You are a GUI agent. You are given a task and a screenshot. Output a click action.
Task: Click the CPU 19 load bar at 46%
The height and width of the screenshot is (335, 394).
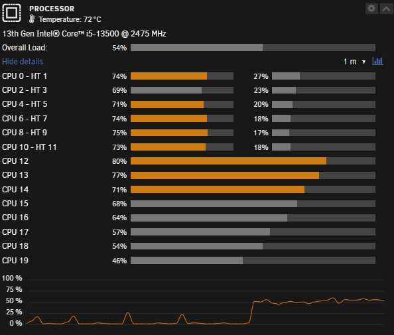pyautogui.click(x=253, y=260)
